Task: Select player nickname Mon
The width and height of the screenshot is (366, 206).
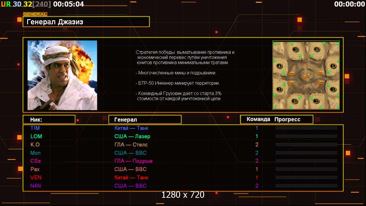Action: click(35, 153)
